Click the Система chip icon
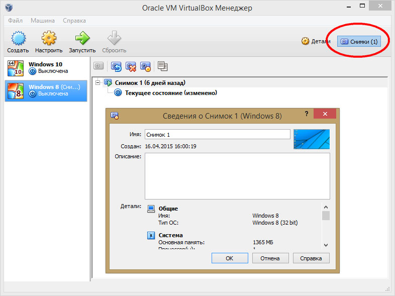This screenshot has height=296, width=395. point(151,235)
